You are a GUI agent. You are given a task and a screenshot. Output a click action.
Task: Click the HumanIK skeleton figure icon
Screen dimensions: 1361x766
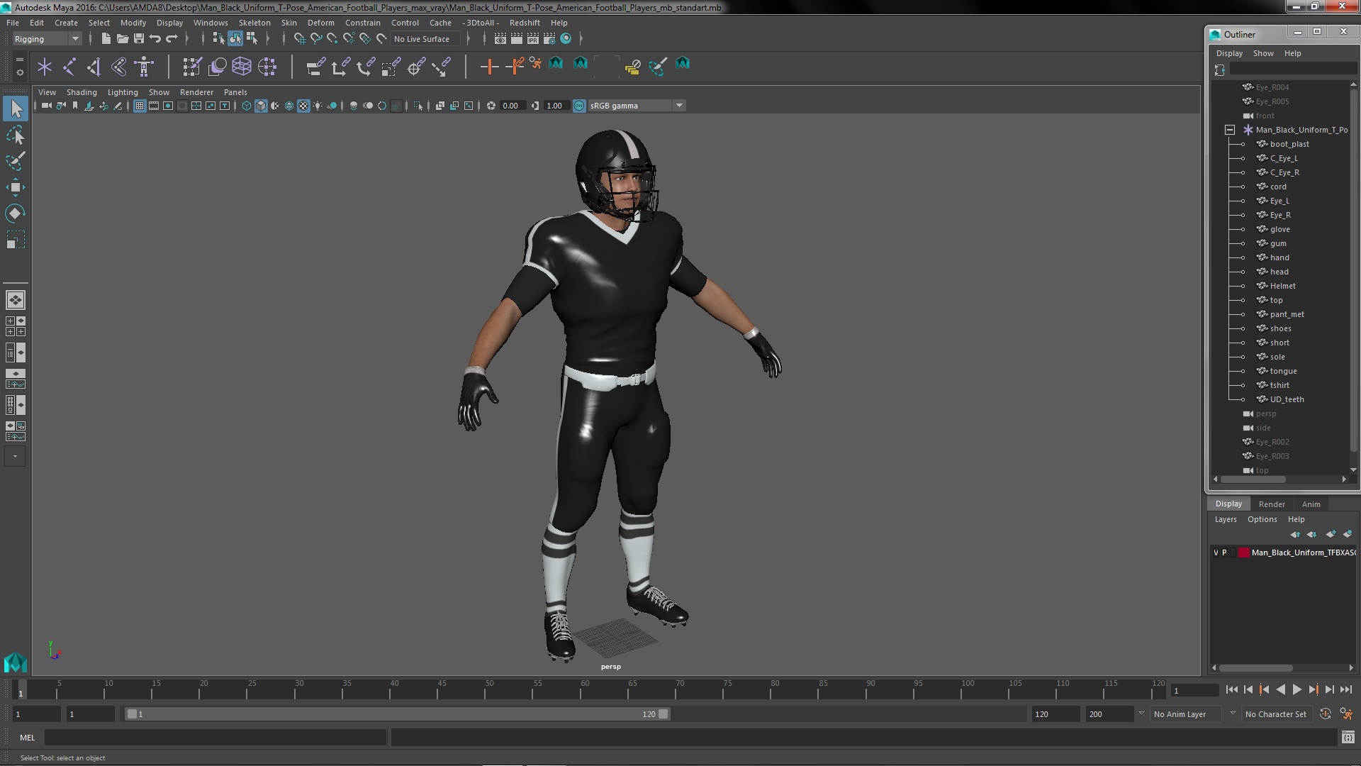click(x=144, y=67)
